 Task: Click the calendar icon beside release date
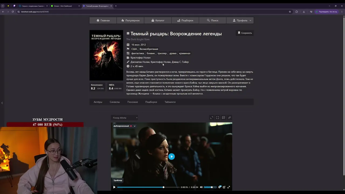128,45
